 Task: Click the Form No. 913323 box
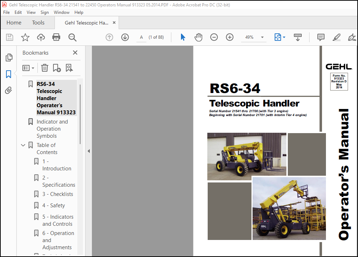coord(339,81)
